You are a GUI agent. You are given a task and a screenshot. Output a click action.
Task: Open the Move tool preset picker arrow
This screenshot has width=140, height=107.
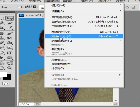pos(11,7)
